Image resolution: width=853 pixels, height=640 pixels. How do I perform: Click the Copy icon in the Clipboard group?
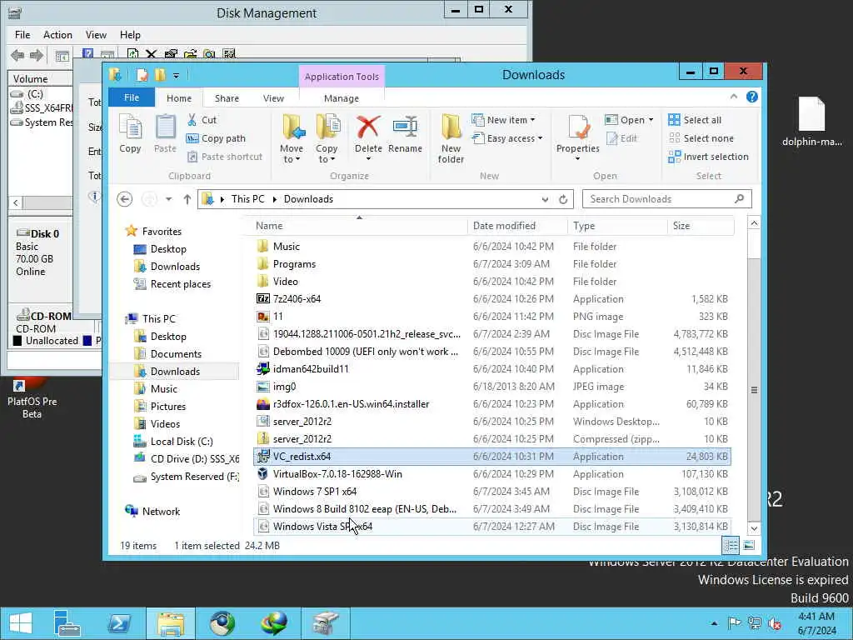pos(130,133)
